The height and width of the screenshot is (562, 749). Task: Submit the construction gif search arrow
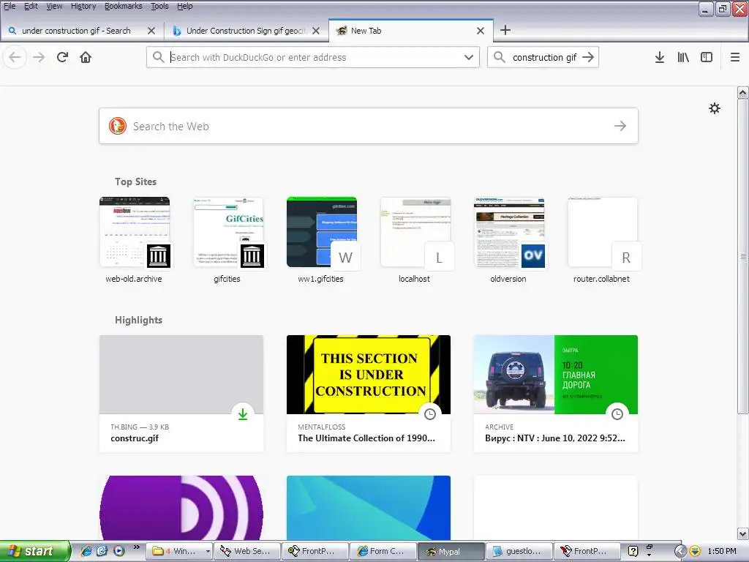(x=588, y=57)
